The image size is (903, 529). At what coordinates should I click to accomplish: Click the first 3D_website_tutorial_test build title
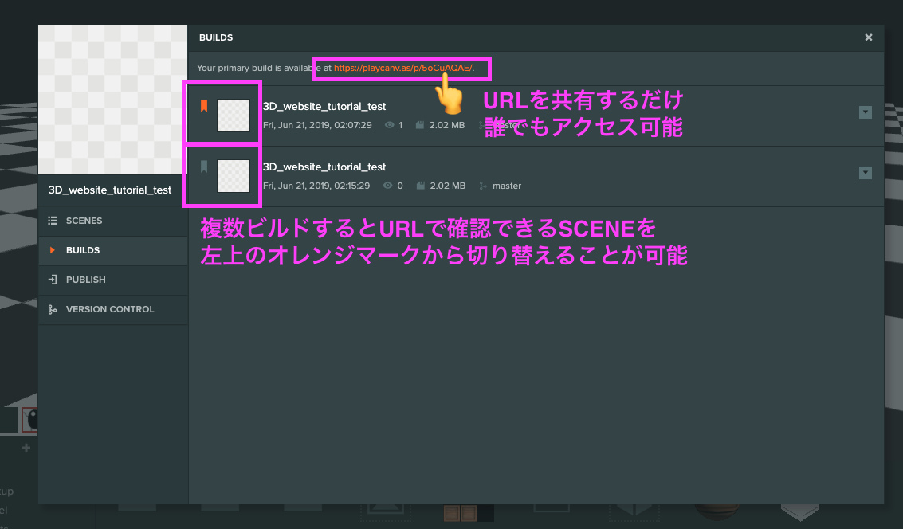point(324,106)
